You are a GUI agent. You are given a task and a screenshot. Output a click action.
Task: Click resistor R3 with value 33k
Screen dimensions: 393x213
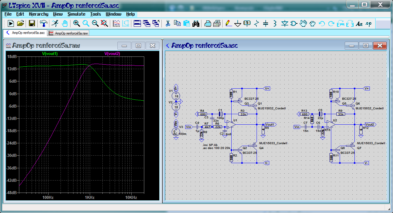[x=243, y=114]
